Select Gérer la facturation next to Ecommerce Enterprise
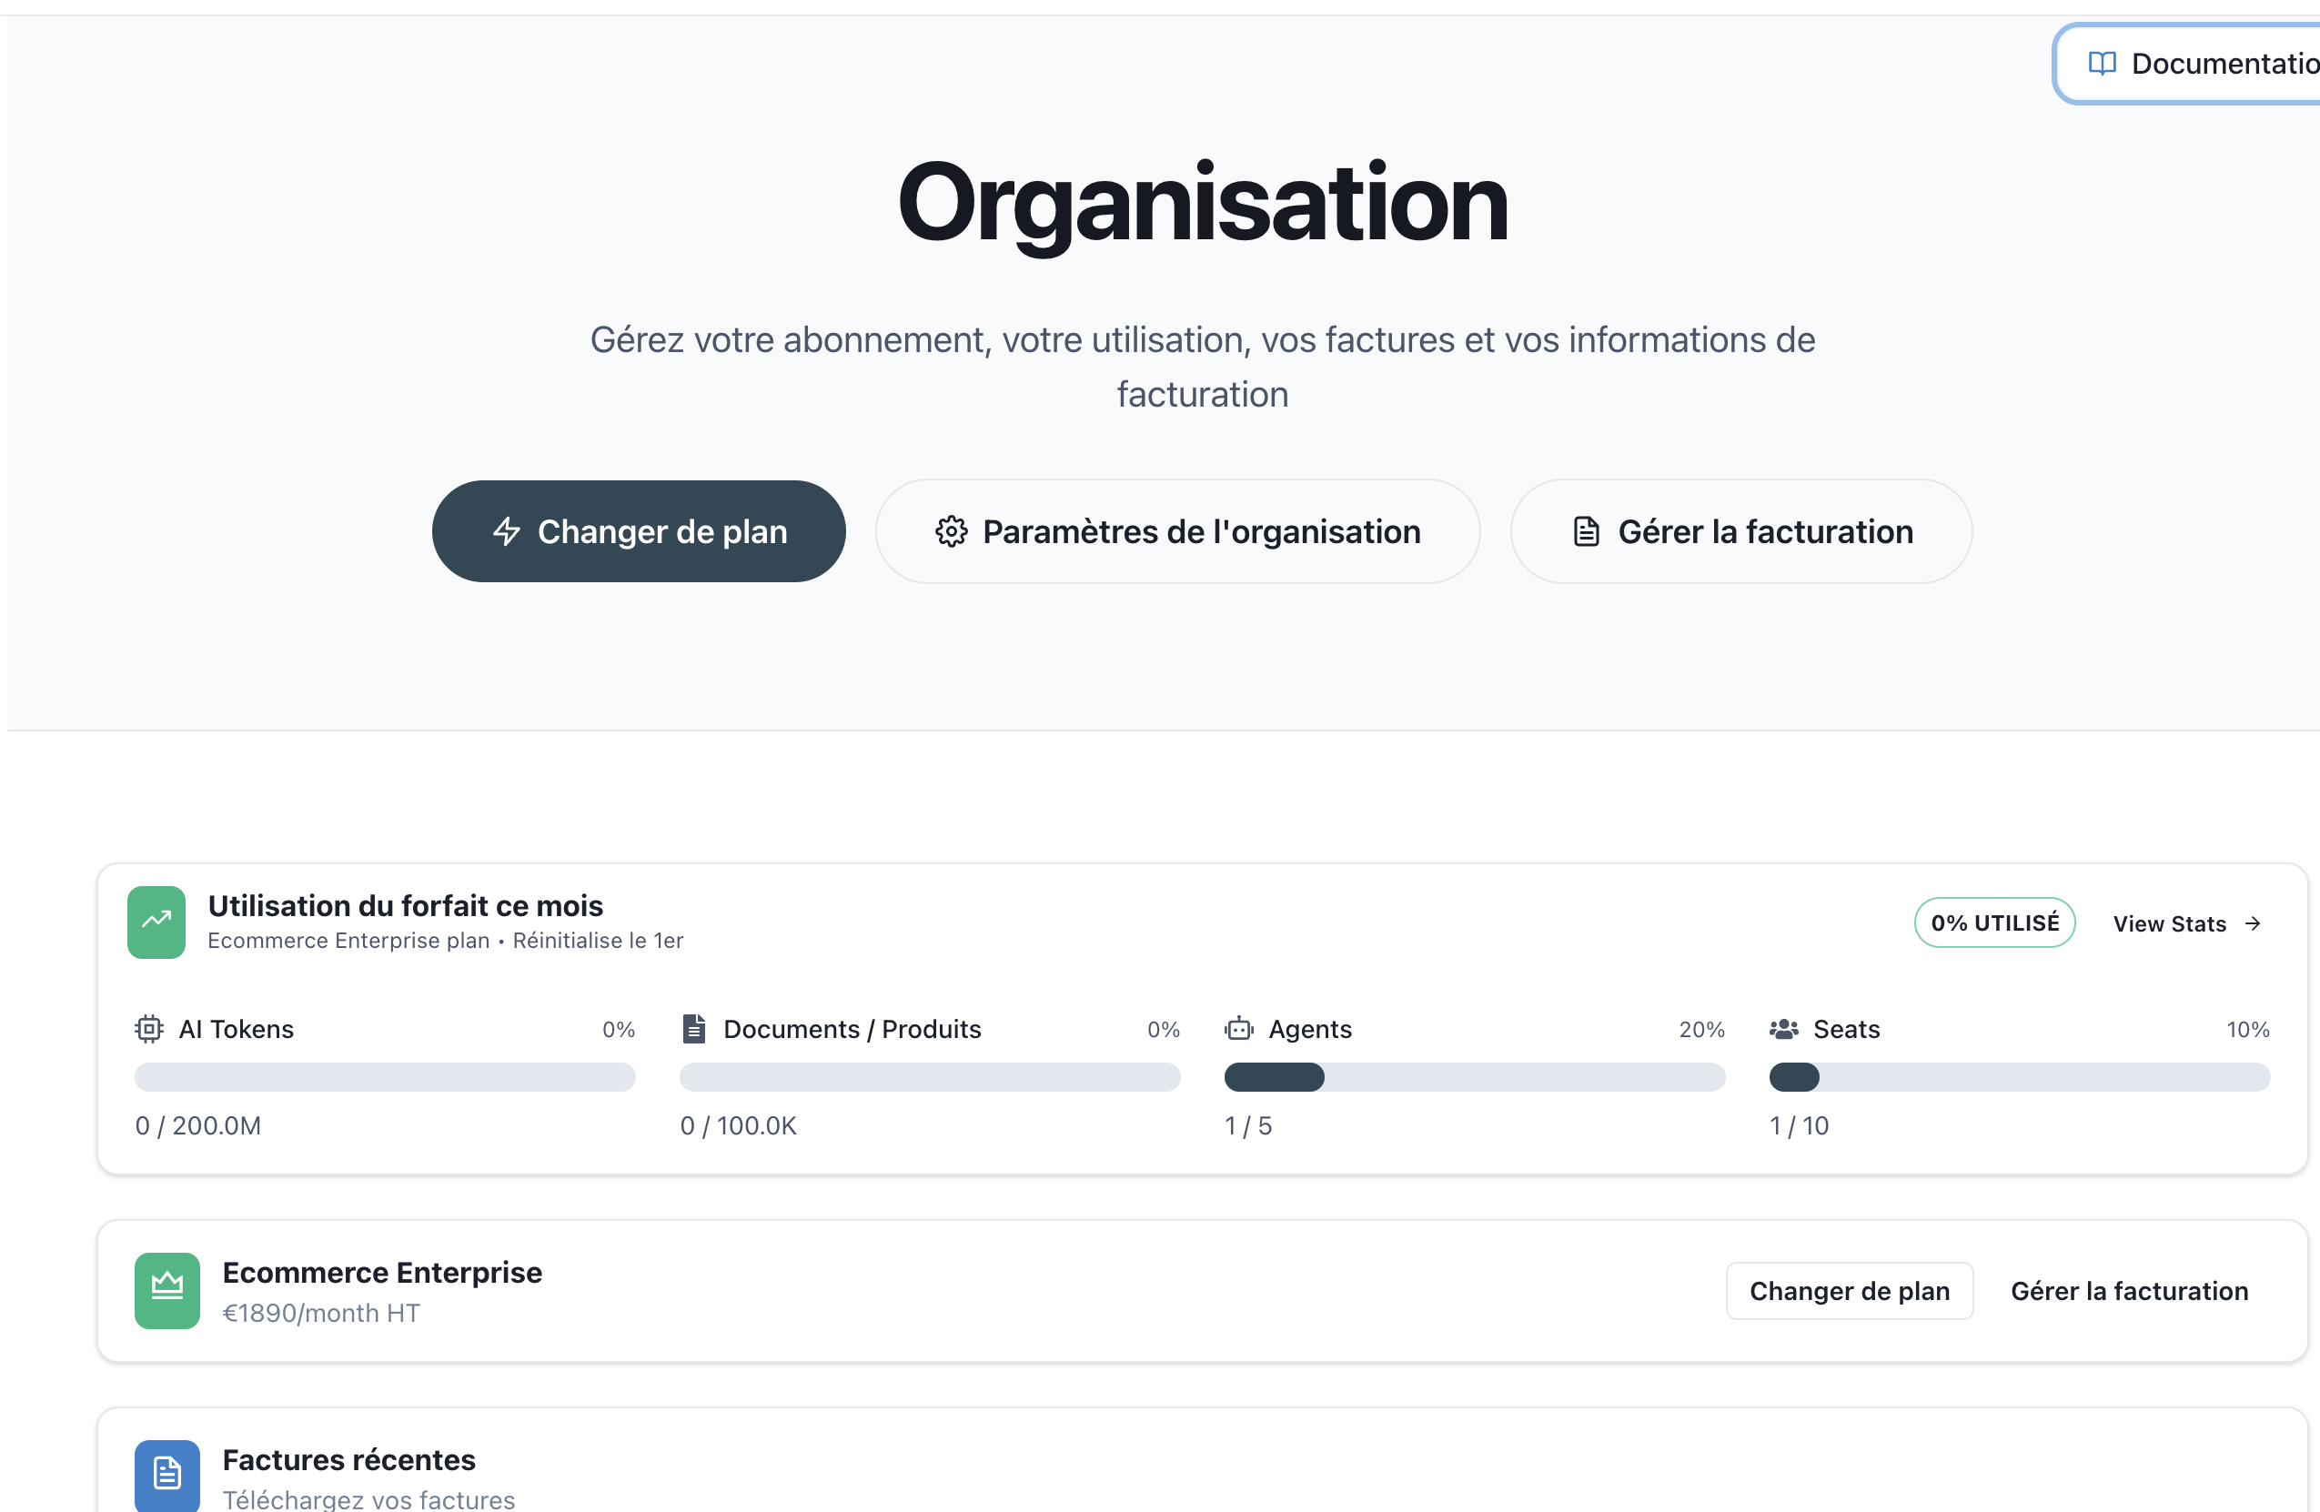The height and width of the screenshot is (1512, 2320). 2130,1291
